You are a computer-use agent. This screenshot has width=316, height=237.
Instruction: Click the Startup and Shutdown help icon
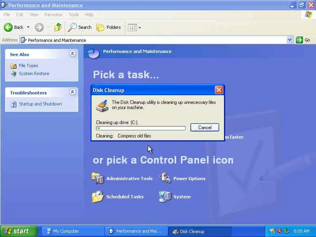pyautogui.click(x=13, y=104)
